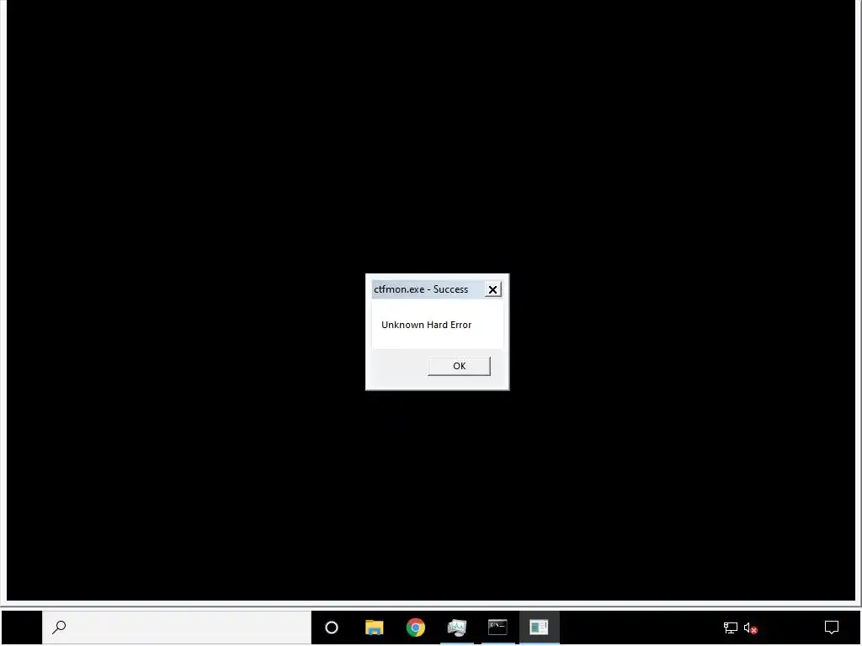Close the ctfmon.exe error dialog

click(x=492, y=289)
